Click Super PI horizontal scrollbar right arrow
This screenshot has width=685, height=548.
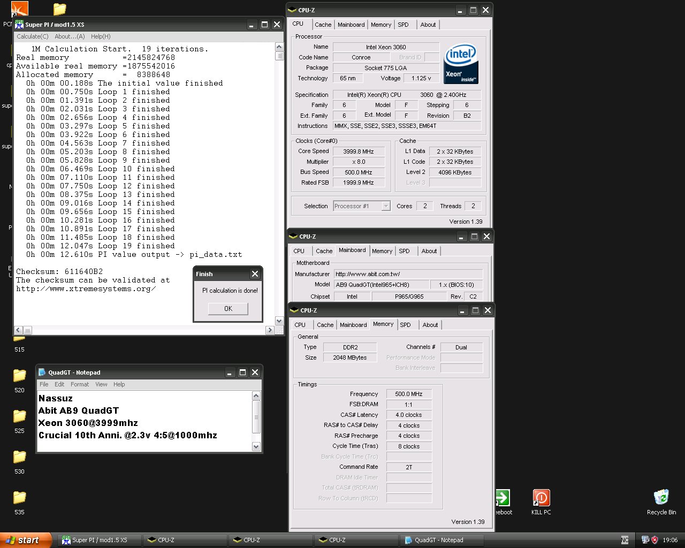(x=270, y=330)
